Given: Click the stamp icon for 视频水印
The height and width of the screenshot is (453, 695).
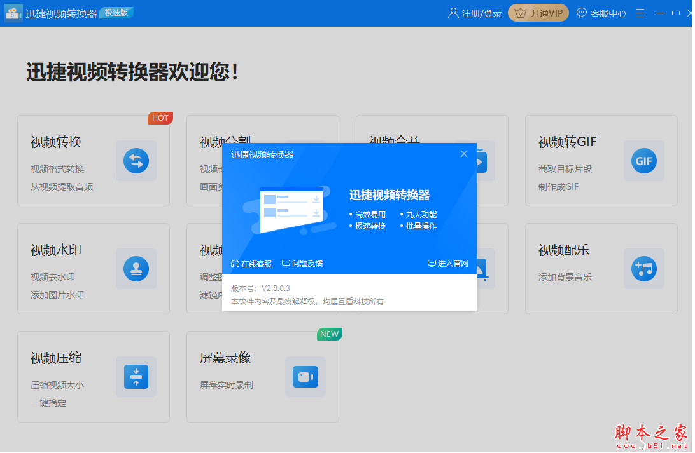Looking at the screenshot, I should [136, 269].
